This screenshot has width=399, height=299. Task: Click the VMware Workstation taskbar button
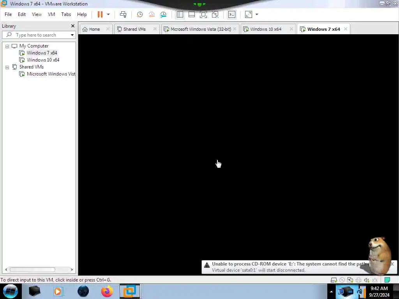(130, 291)
